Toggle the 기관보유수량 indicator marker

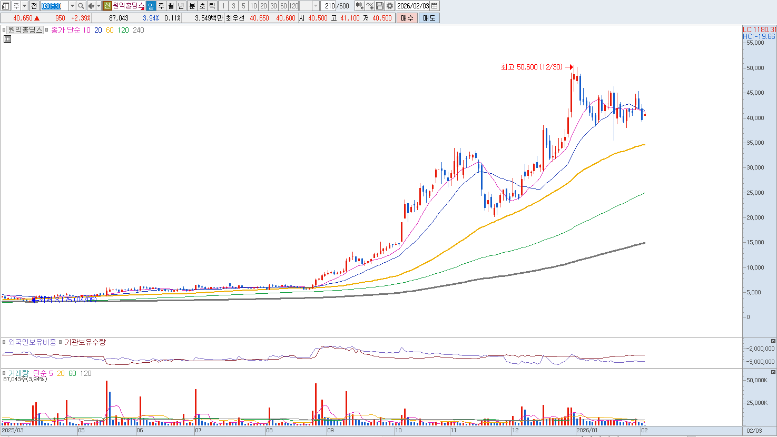coord(61,342)
